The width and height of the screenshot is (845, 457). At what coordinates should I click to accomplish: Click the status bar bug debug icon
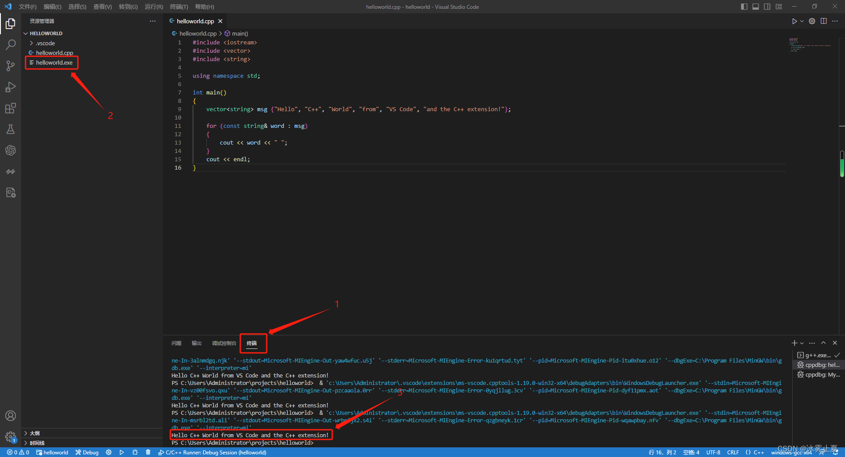tap(135, 452)
